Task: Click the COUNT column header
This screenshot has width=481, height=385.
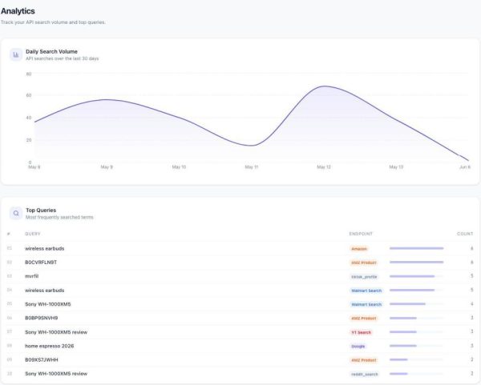Action: (x=465, y=234)
